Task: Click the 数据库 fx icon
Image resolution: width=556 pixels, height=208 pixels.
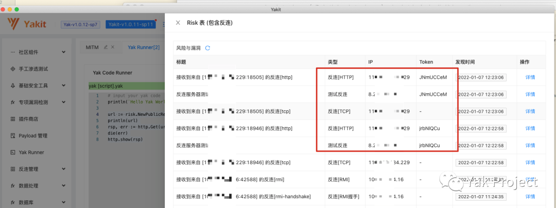Action: 13,202
